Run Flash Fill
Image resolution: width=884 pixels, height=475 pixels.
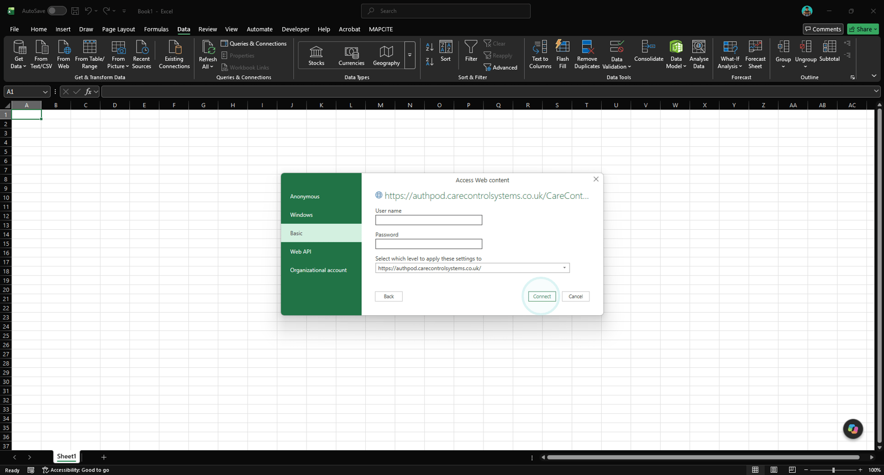click(562, 54)
